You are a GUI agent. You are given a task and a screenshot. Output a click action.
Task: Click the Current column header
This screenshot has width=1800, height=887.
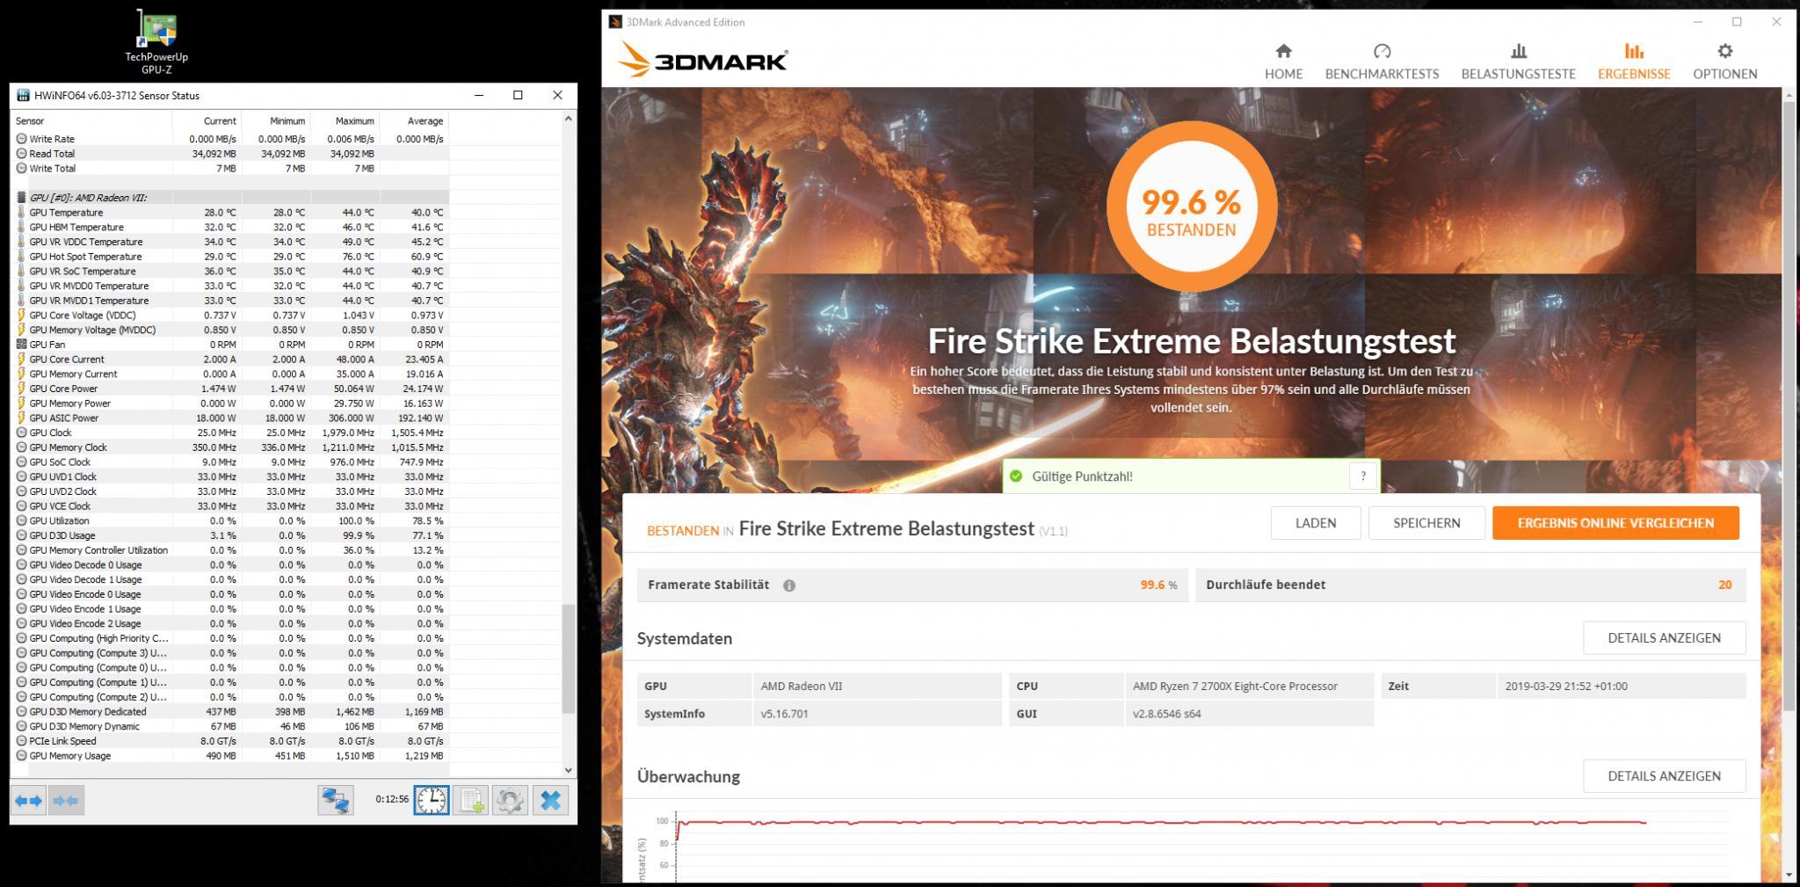click(207, 120)
